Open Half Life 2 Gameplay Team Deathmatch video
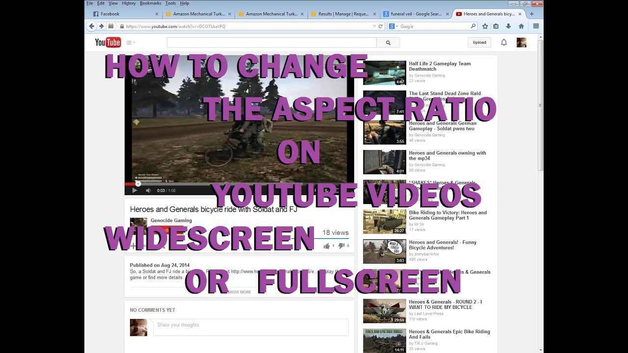 (x=440, y=66)
